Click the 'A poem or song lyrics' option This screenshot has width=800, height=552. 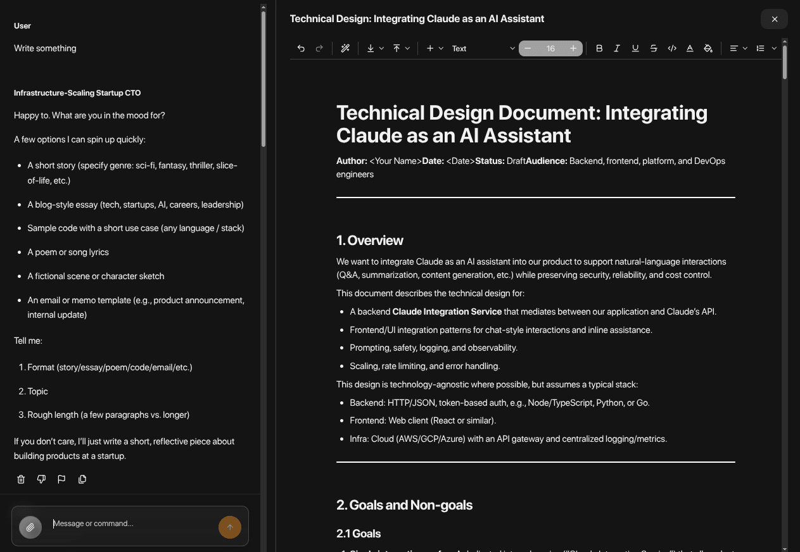tap(68, 252)
